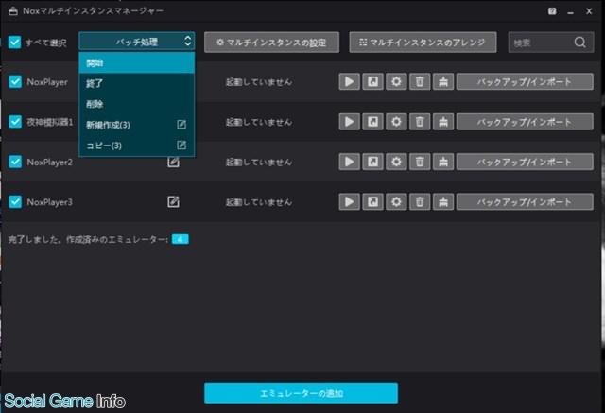605x413 pixels.
Task: Click the NoxPlayer2 instance name
Action: (49, 162)
